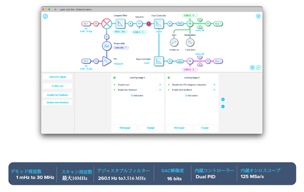
Task: Click the Modulation sine wave icon
Action: click(x=190, y=42)
